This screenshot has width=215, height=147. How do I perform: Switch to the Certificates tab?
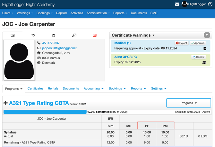pos(35,88)
